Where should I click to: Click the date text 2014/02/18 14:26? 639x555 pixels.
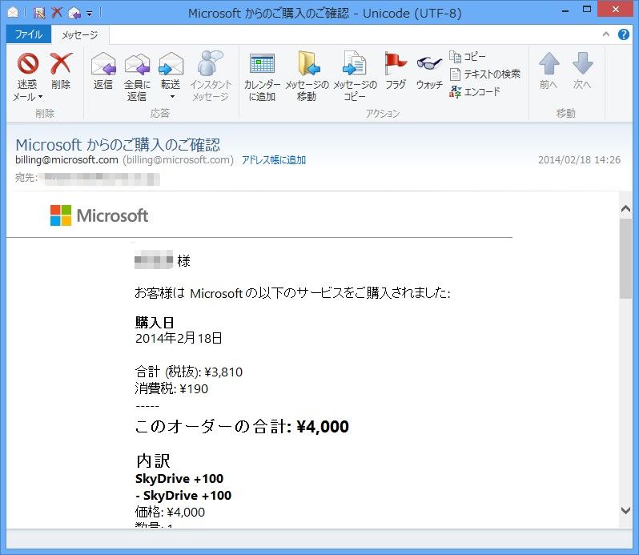click(579, 159)
